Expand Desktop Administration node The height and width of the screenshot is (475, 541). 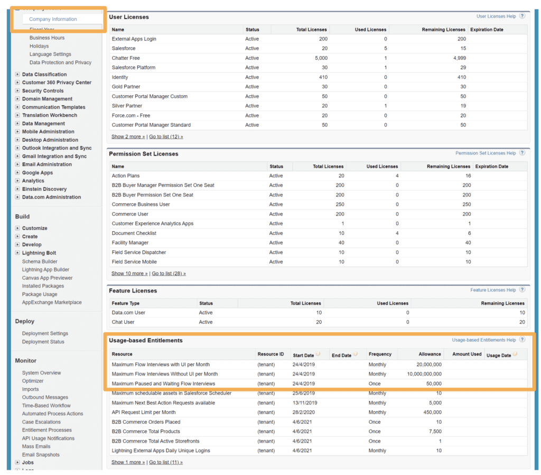pyautogui.click(x=17, y=140)
